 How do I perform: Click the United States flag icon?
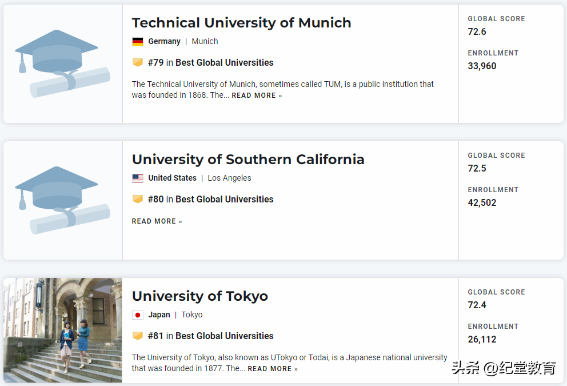tap(138, 178)
